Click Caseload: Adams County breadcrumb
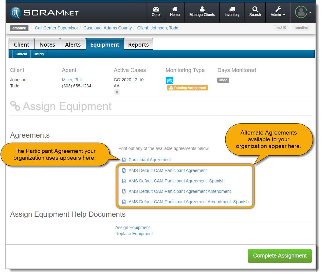The height and width of the screenshot is (275, 322). pos(107,28)
